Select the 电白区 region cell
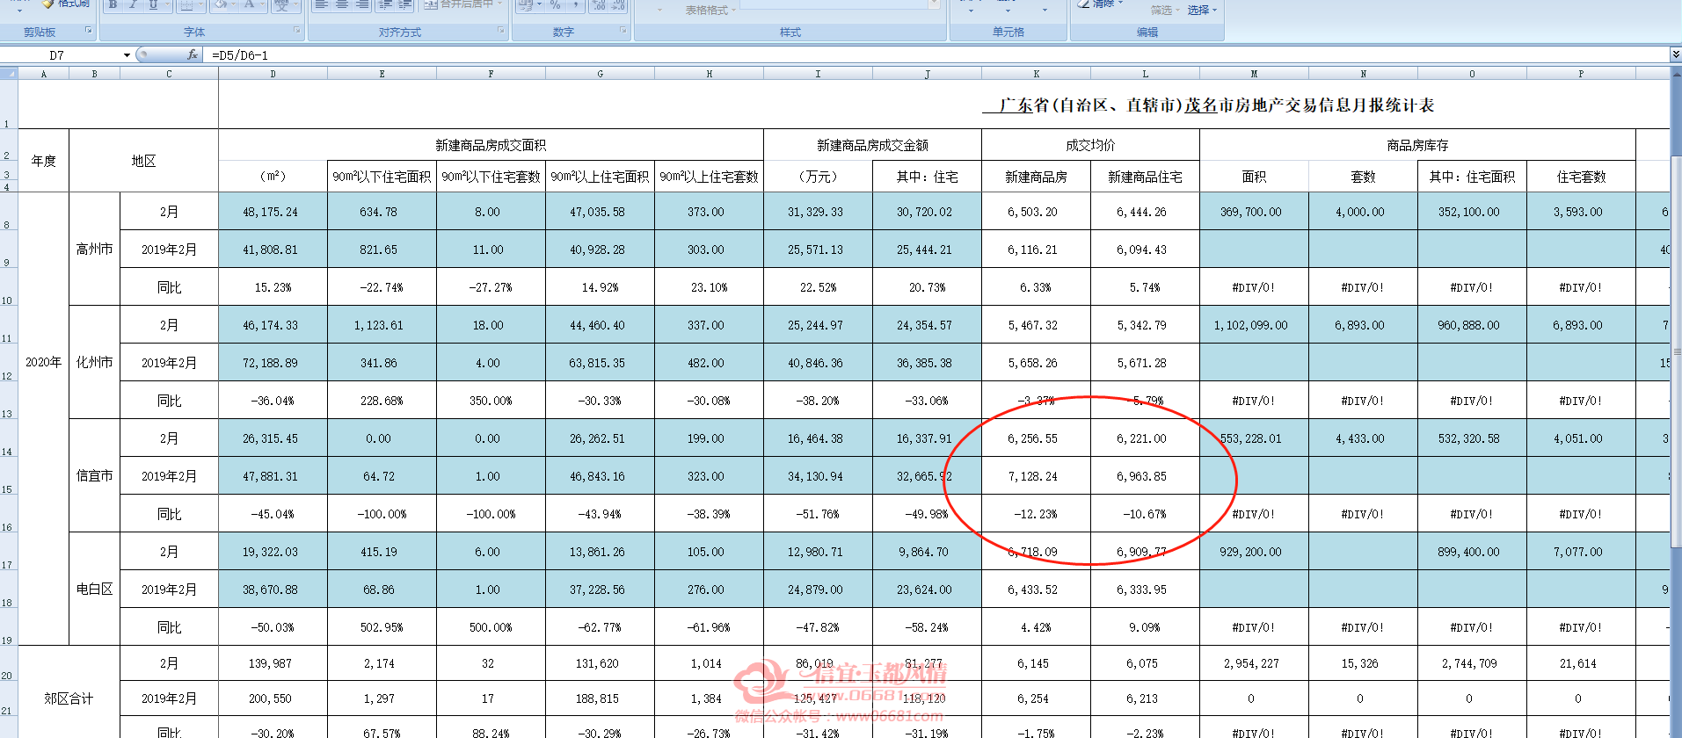 [x=94, y=589]
